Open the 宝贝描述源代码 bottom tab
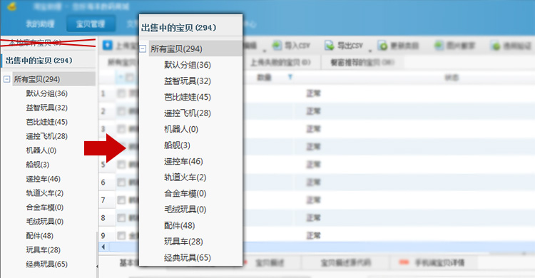This screenshot has height=278, width=535. pyautogui.click(x=346, y=262)
